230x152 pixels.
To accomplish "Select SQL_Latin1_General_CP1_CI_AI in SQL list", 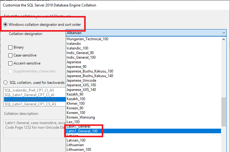I will tap(30, 95).
